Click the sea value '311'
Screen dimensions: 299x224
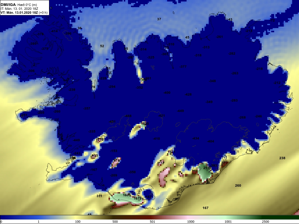tap(99, 196)
